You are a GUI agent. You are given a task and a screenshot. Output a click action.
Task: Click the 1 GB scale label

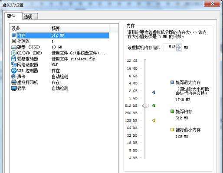[133, 98]
